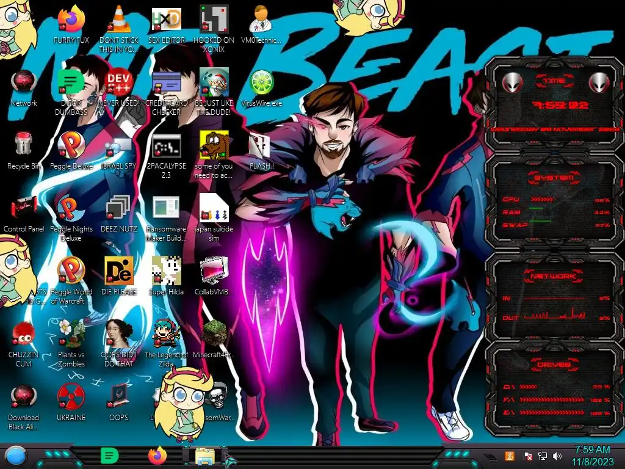Screen dimensions: 625x469
Task: Open the skull icon labeled somWar...
Action: point(218,396)
